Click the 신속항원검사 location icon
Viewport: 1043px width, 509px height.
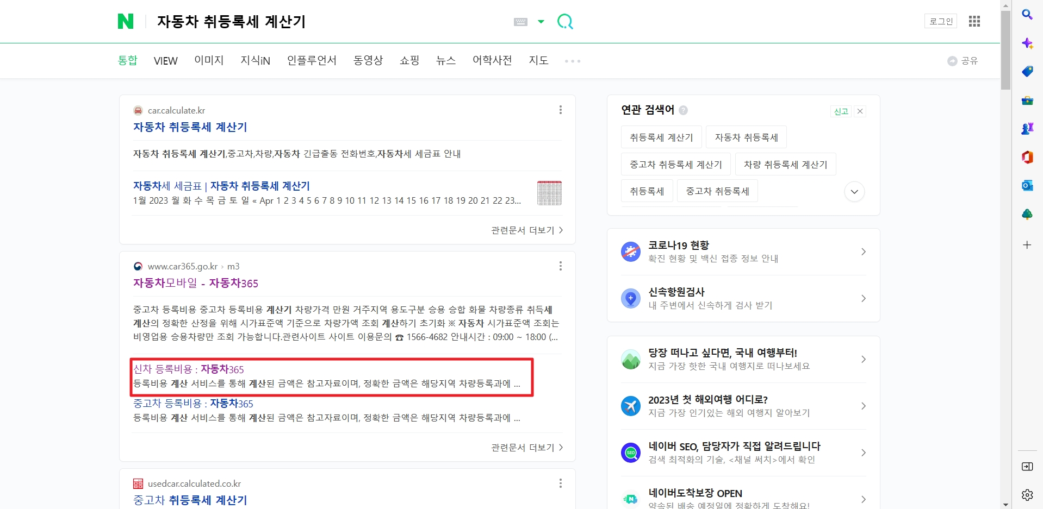point(631,298)
